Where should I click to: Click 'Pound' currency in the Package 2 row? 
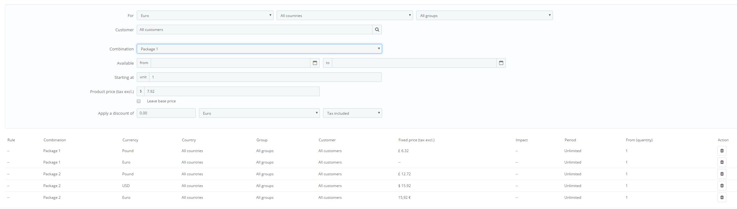(x=128, y=174)
